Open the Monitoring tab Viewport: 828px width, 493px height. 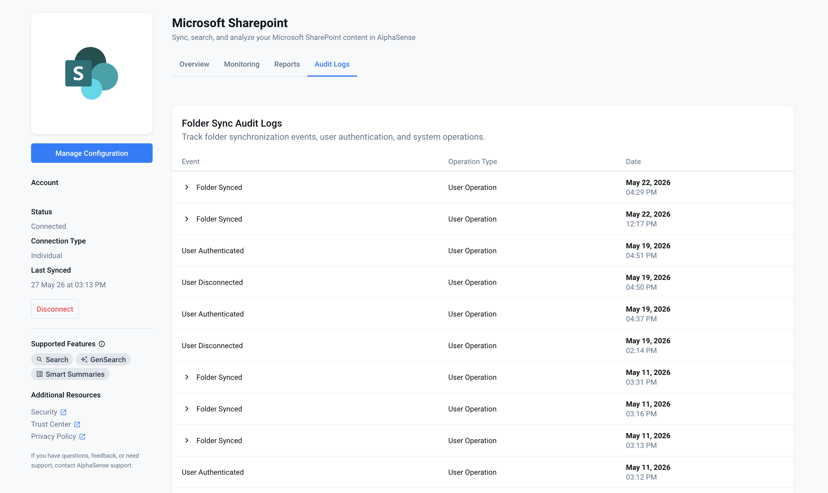pyautogui.click(x=242, y=64)
